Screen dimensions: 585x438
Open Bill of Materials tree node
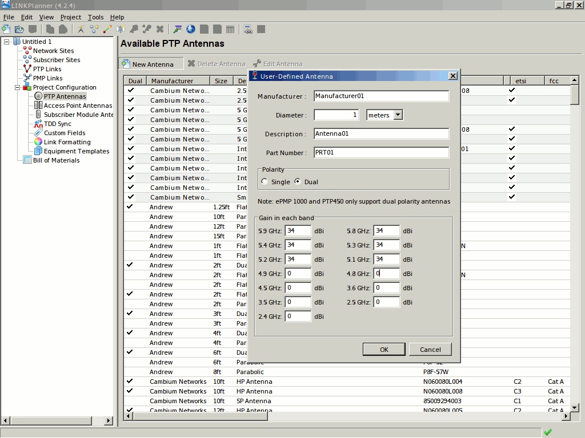(56, 160)
